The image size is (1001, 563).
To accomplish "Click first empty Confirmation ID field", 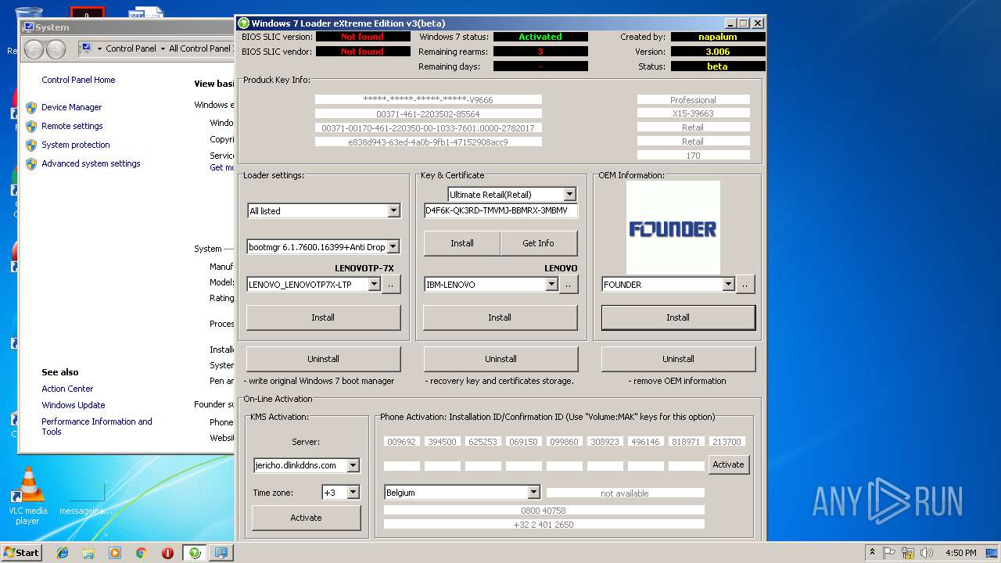I will point(401,465).
